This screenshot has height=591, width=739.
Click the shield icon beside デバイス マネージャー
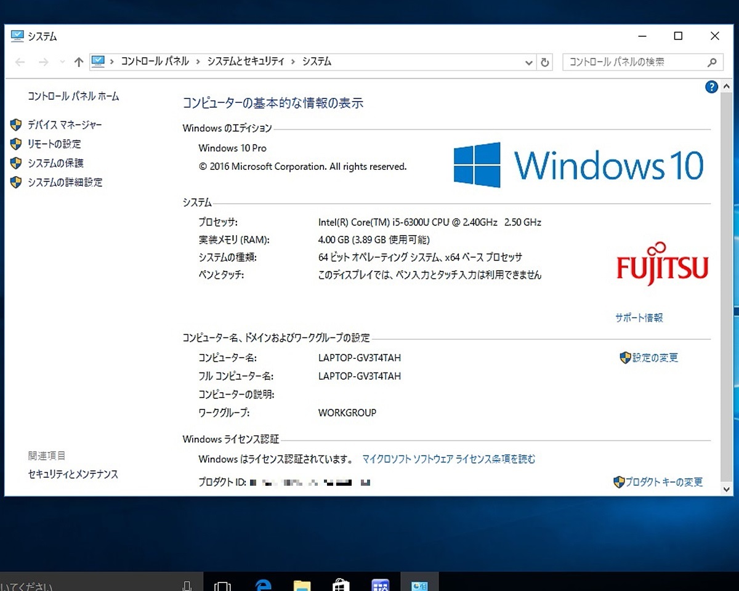pos(16,125)
